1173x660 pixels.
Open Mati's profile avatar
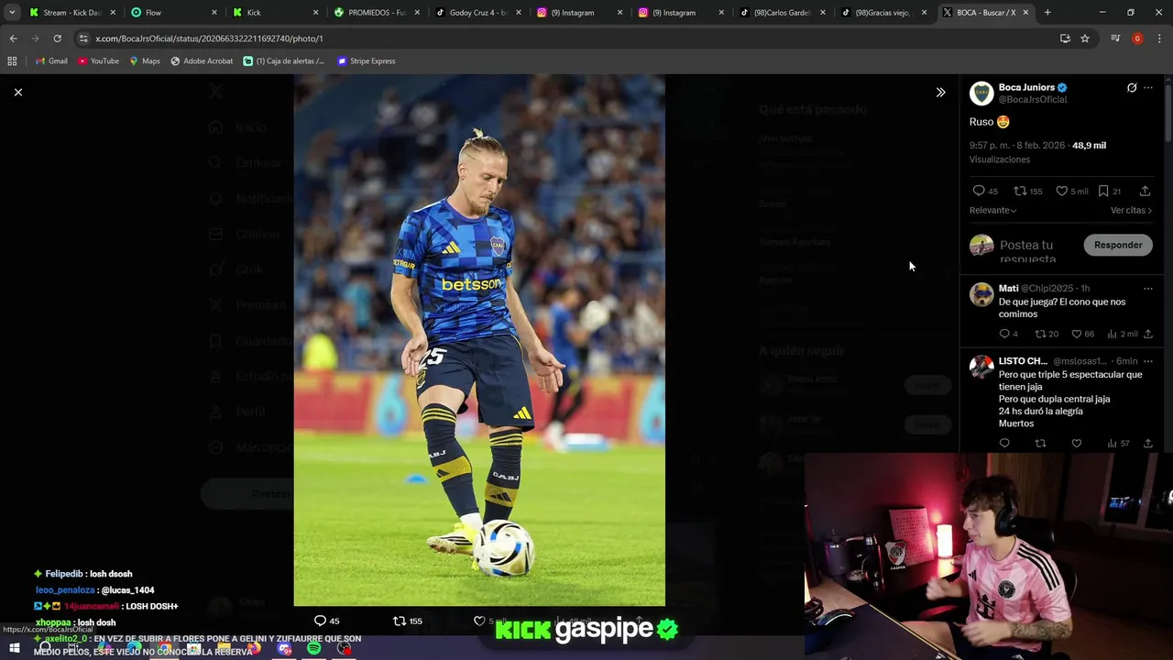981,294
